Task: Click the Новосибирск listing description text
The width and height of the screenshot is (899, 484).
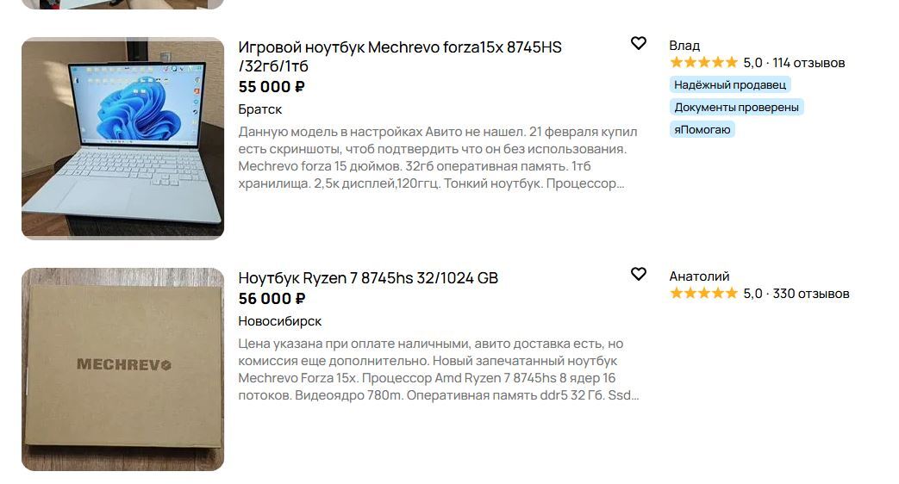Action: point(438,369)
